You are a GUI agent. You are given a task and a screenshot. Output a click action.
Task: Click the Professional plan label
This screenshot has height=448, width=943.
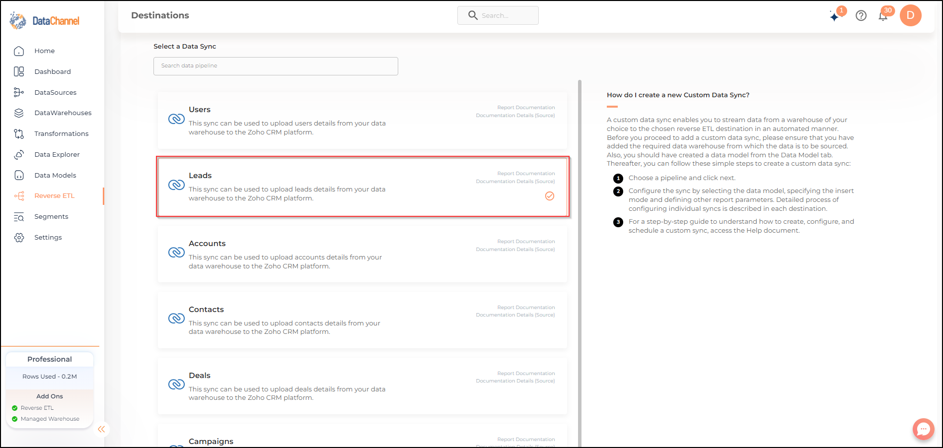tap(50, 359)
